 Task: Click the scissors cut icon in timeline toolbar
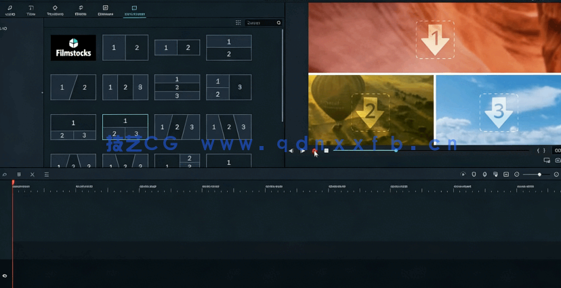(32, 174)
